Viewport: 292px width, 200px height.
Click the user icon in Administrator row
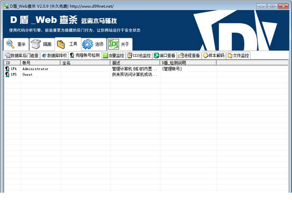tap(7, 69)
